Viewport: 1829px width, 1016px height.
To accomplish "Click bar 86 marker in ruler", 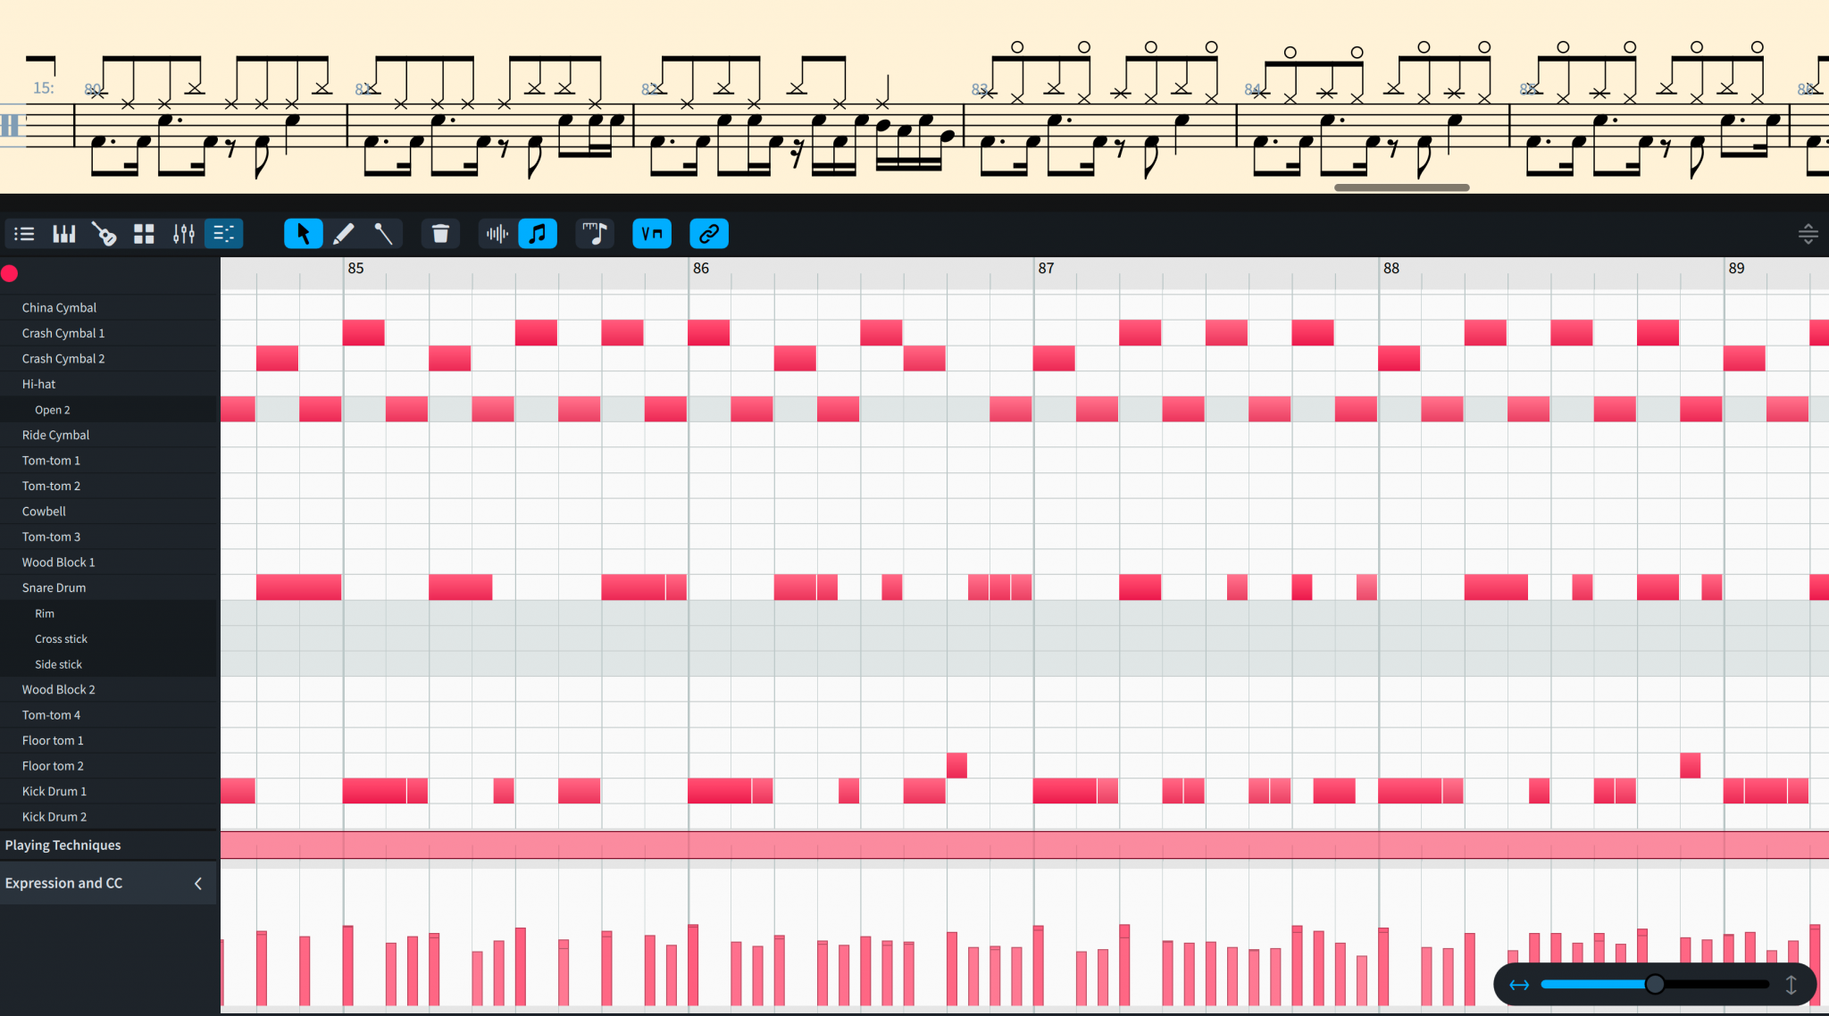I will pos(701,268).
